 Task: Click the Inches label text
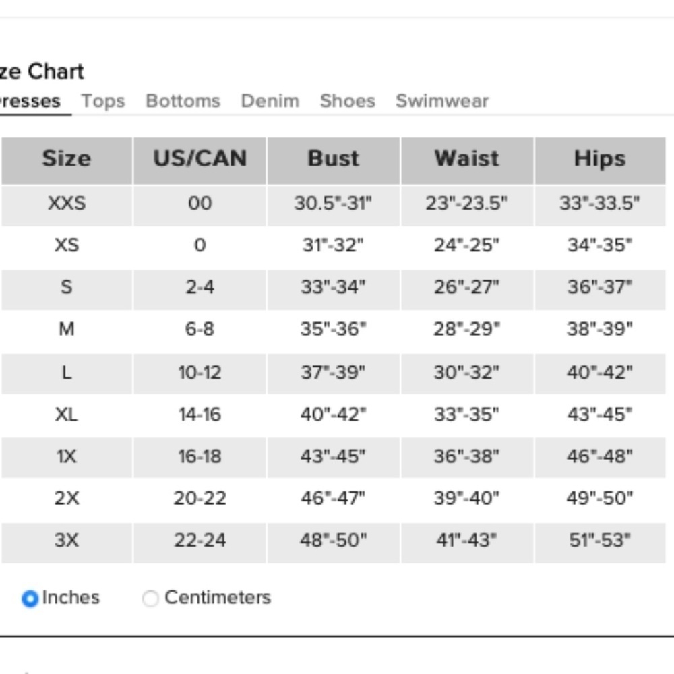71,597
